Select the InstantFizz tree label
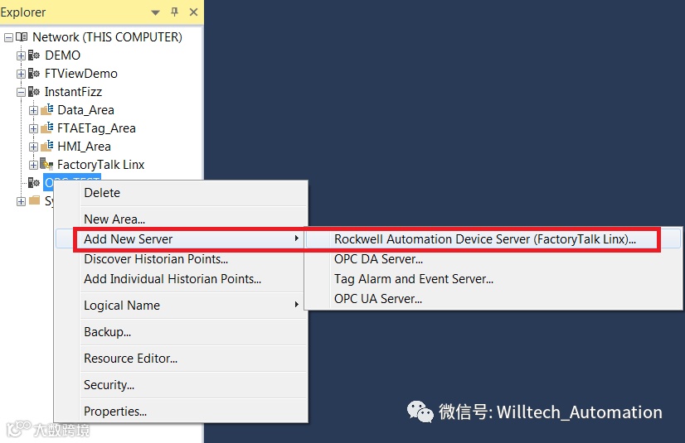 click(x=73, y=92)
